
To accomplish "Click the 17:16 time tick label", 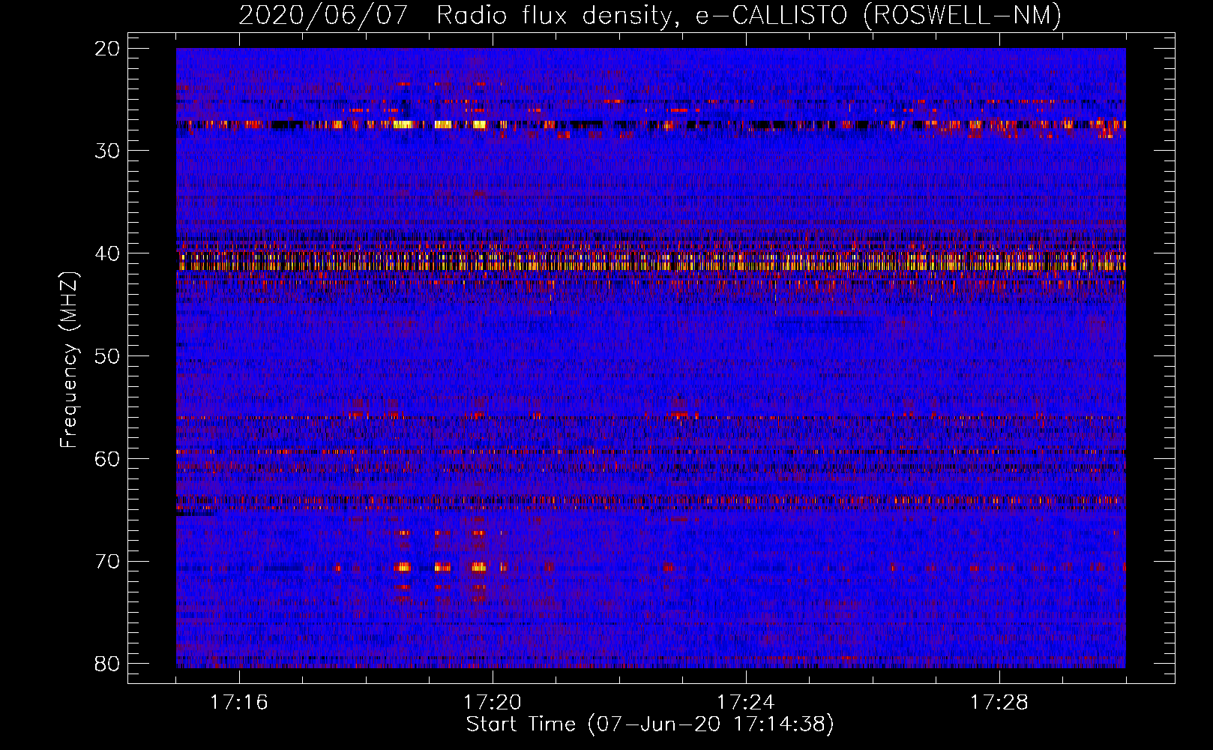I will pos(239,703).
